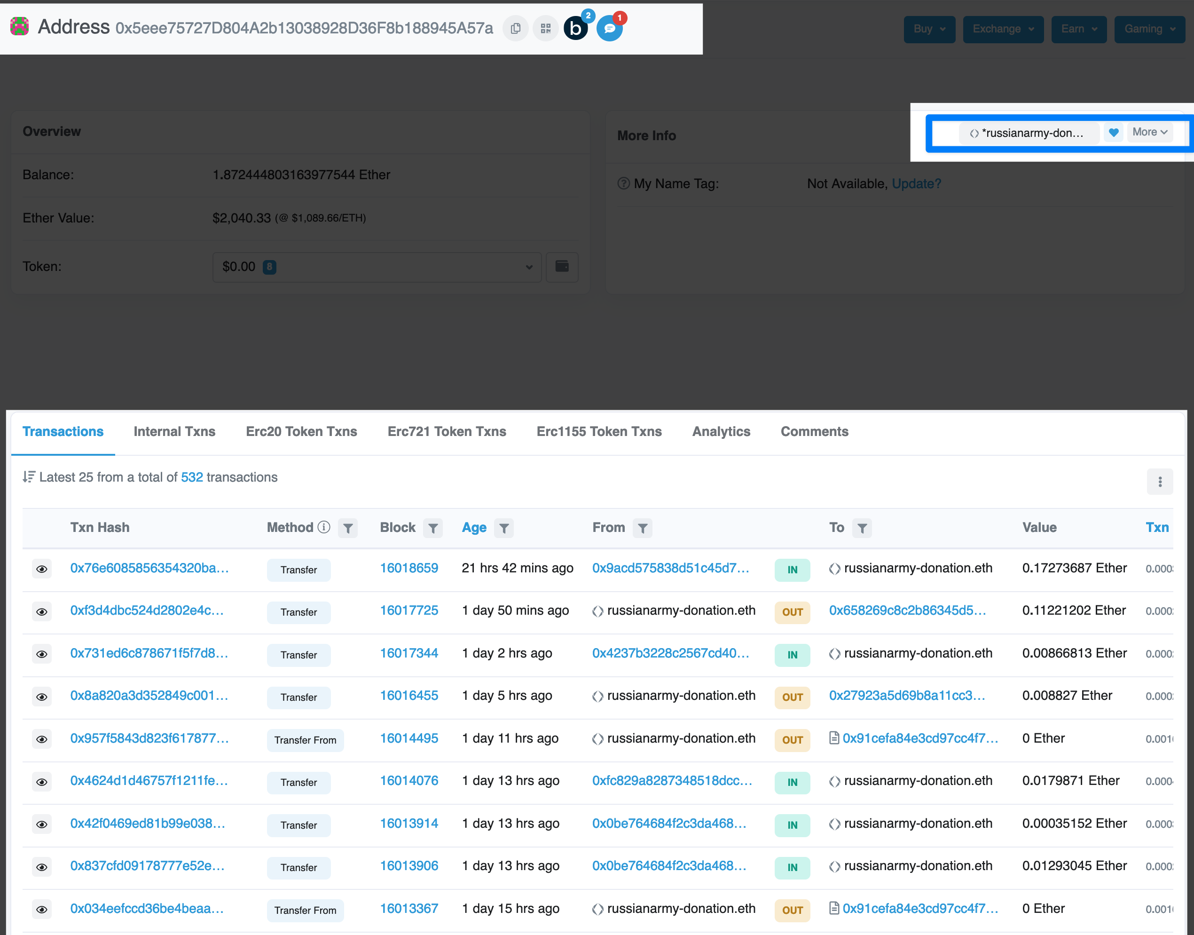This screenshot has height=935, width=1194.
Task: Click the Blockscan chat bubble icon
Action: pyautogui.click(x=609, y=29)
